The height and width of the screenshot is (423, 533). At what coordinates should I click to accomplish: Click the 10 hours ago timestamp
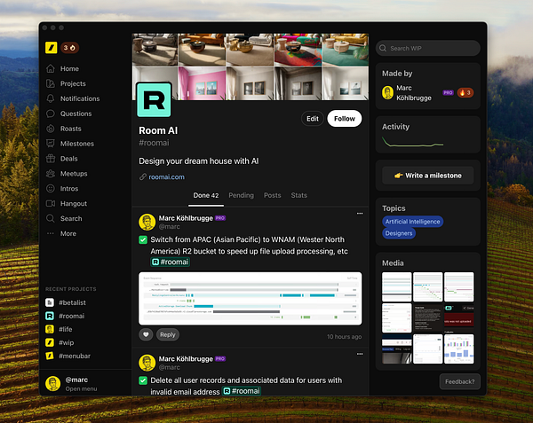[x=344, y=336]
